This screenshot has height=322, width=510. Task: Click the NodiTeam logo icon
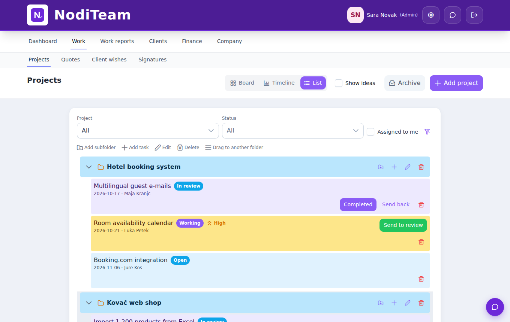pos(37,15)
